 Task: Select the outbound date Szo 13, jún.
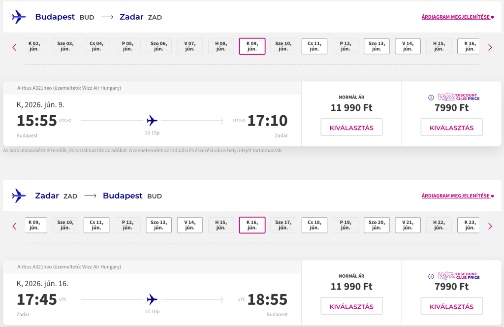[377, 46]
